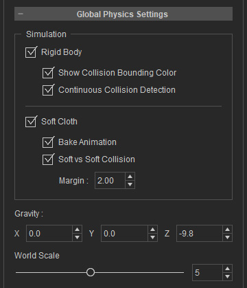Image resolution: width=247 pixels, height=288 pixels.
Task: Click the Gravity X input field
Action: pyautogui.click(x=49, y=234)
